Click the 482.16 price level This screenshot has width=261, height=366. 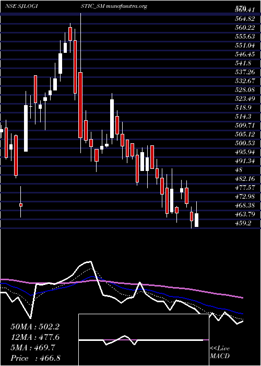(246, 179)
